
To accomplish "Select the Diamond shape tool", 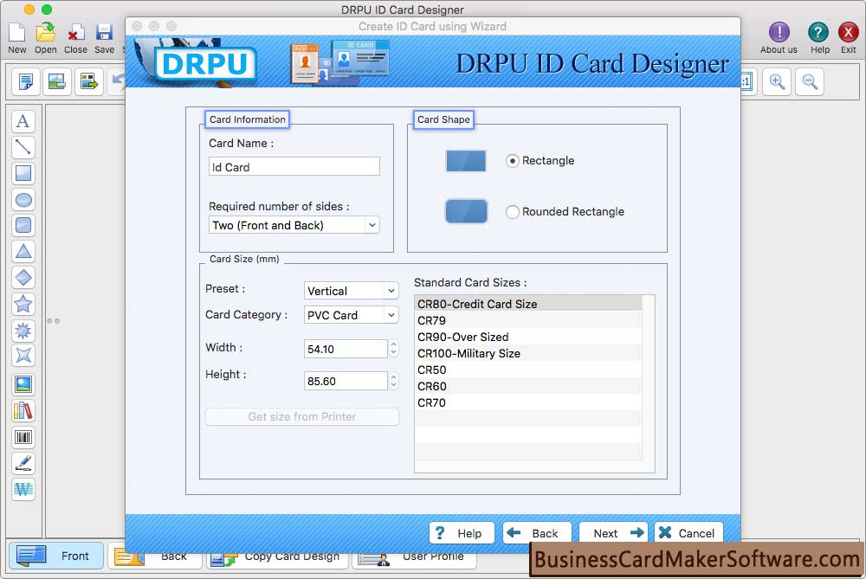I will (x=23, y=278).
